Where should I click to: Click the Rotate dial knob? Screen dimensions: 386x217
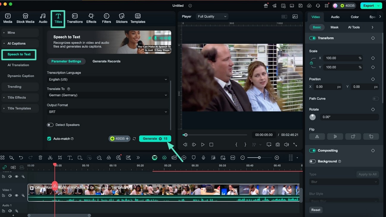(x=313, y=117)
